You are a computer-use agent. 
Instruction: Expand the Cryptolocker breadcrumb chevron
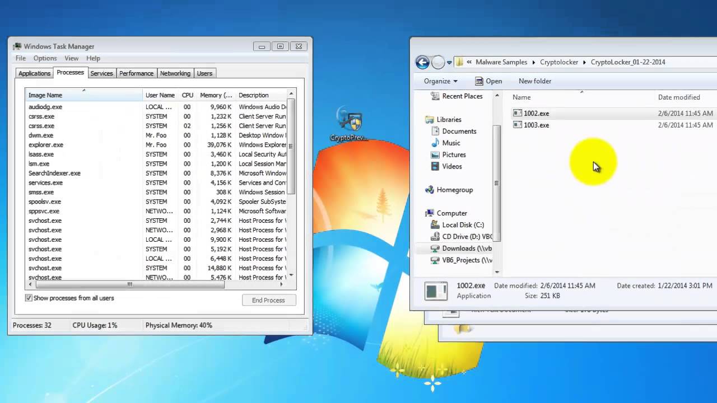tap(585, 62)
